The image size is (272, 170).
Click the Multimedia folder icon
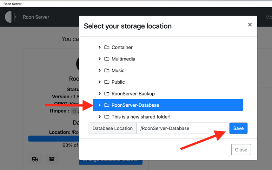[107, 59]
